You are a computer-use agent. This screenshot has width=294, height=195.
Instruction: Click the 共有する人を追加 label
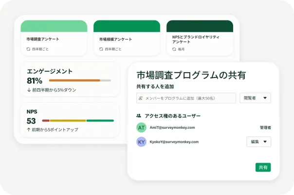155,86
